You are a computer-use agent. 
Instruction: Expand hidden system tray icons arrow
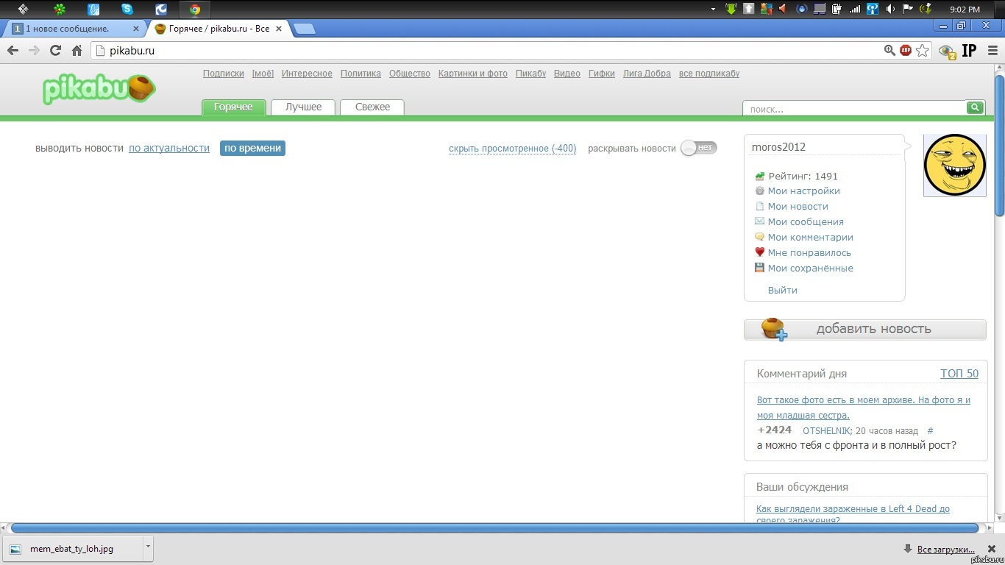point(713,10)
